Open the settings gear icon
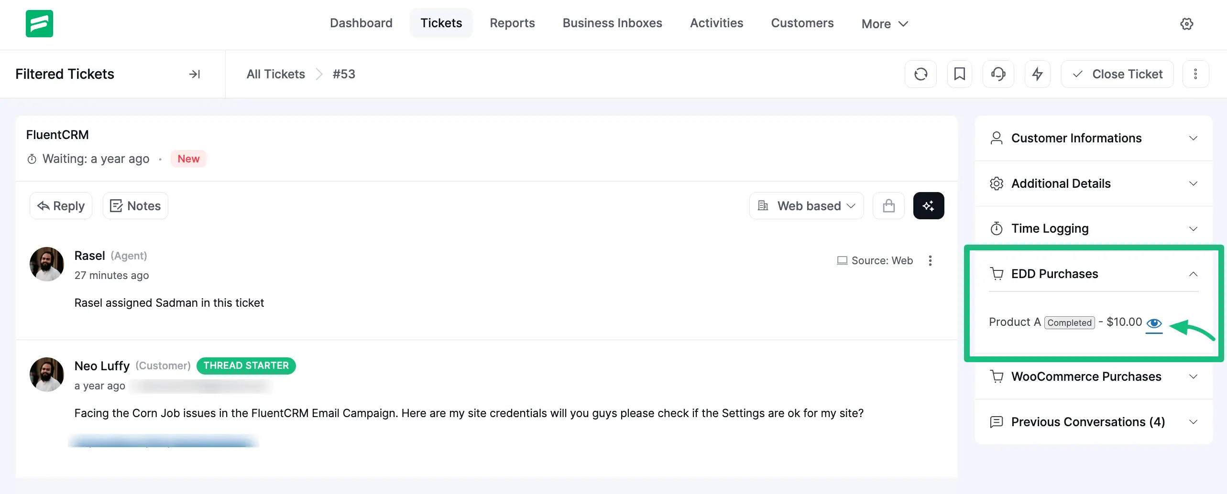The image size is (1227, 494). [x=1187, y=23]
